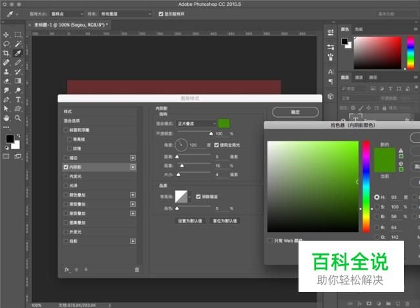Image resolution: width=420 pixels, height=308 pixels.
Task: Switch to the 通道 tab
Action: (359, 77)
